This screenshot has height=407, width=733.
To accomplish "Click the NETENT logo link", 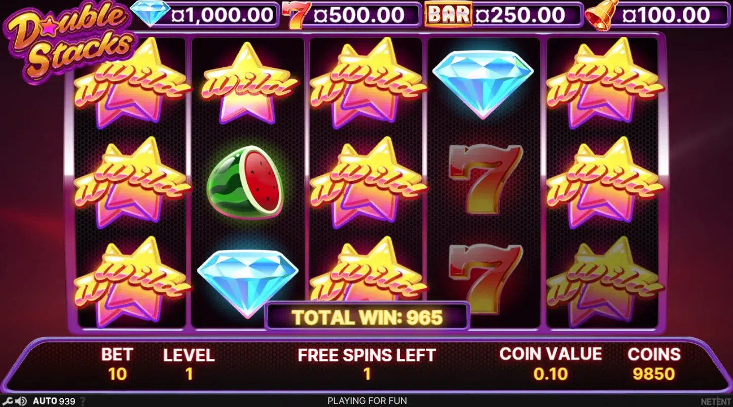I will 716,401.
